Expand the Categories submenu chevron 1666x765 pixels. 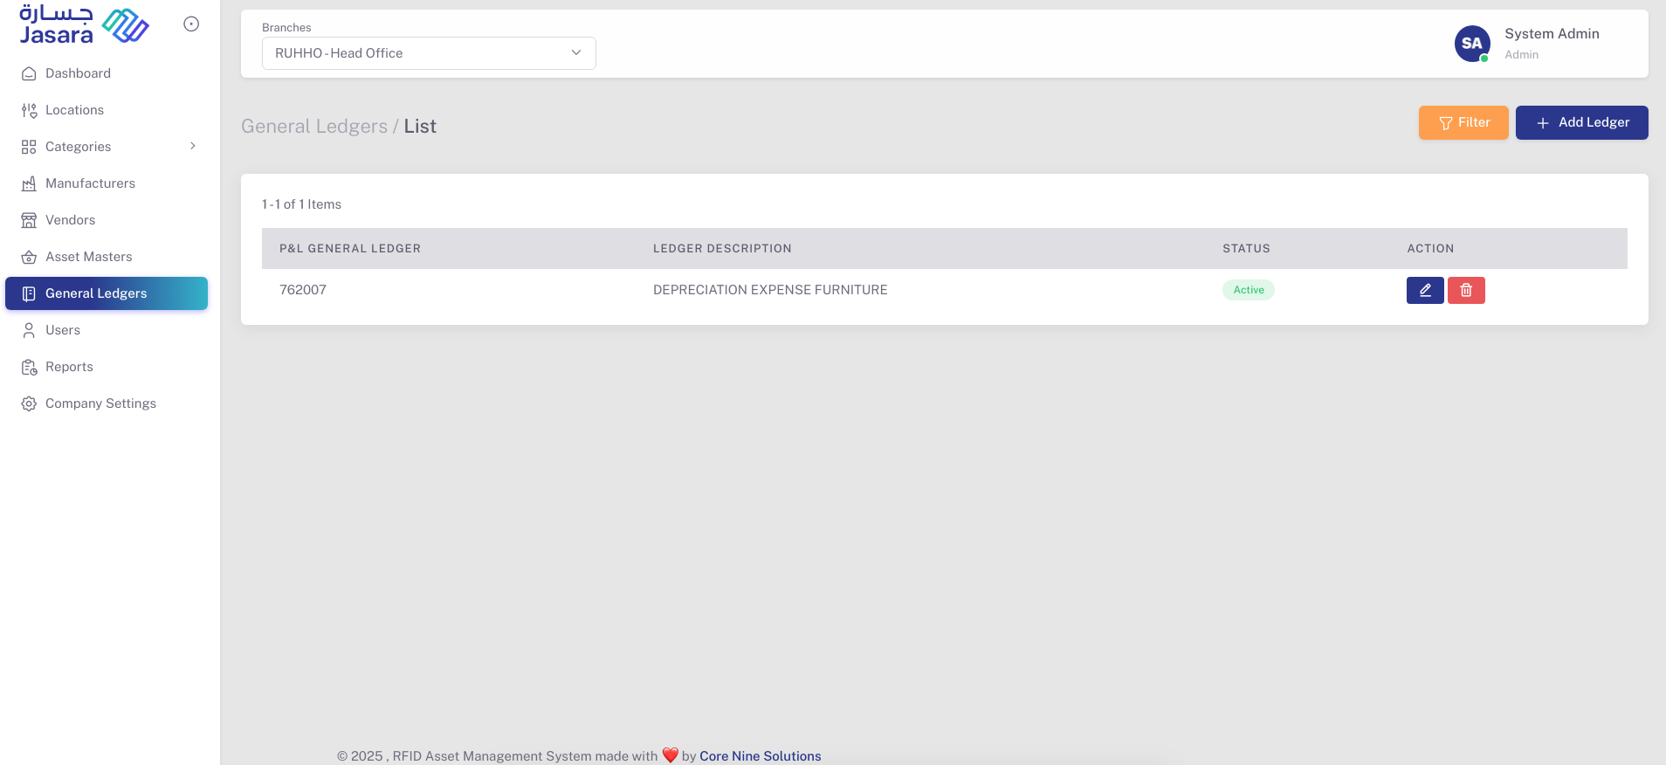pos(193,147)
